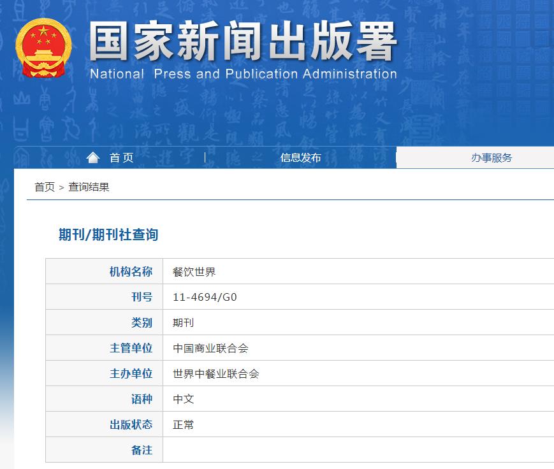The image size is (554, 469).
Task: Click the 国家新闻出版署 site title
Action: 243,41
